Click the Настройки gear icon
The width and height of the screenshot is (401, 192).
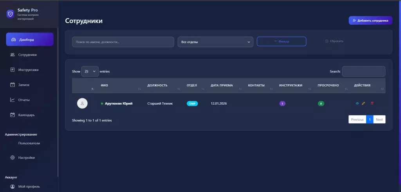(13, 158)
